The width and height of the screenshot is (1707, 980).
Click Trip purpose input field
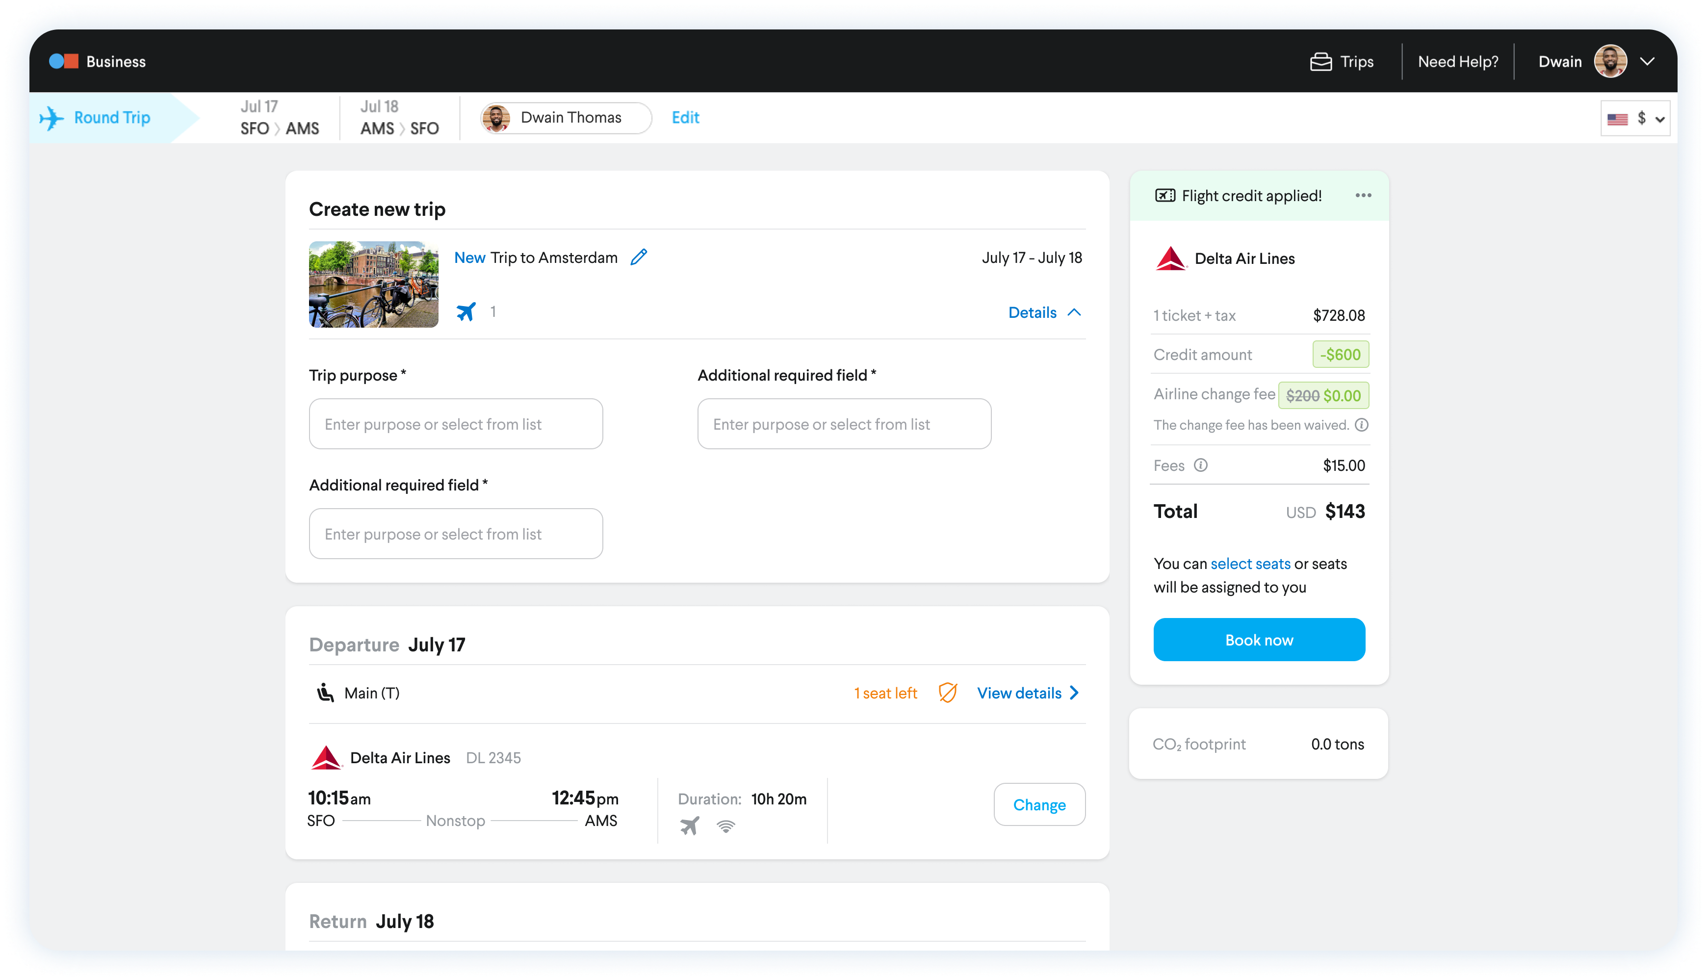click(x=455, y=423)
